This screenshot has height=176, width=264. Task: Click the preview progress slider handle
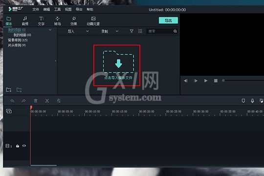click(223, 81)
